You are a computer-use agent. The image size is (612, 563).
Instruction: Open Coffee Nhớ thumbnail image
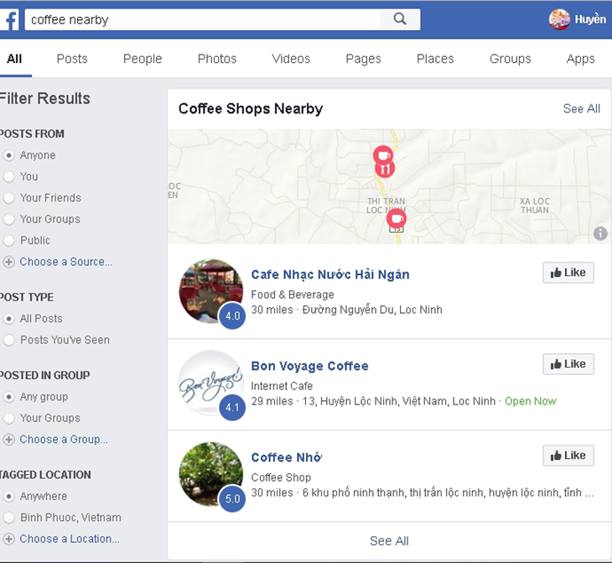pyautogui.click(x=211, y=474)
